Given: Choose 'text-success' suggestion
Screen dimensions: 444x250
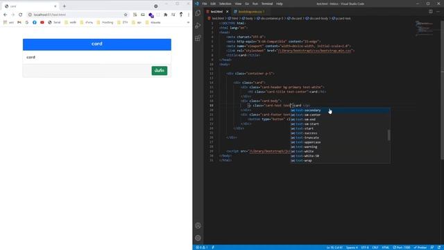Looking at the screenshot, I should 340,133.
